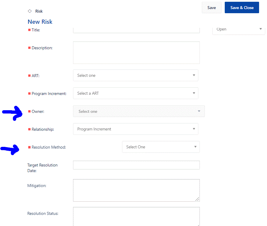Select an Owner from its dropdown

tap(139, 111)
